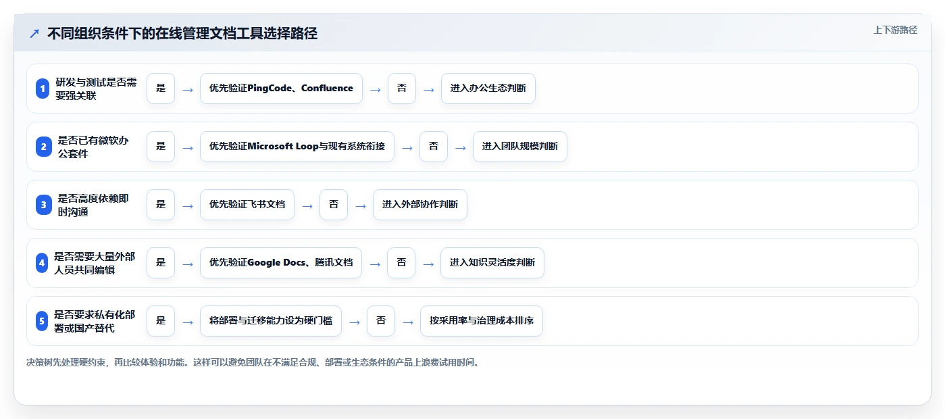Click the 优先验证PingCode、Confluence box
Image resolution: width=945 pixels, height=419 pixels.
(281, 89)
